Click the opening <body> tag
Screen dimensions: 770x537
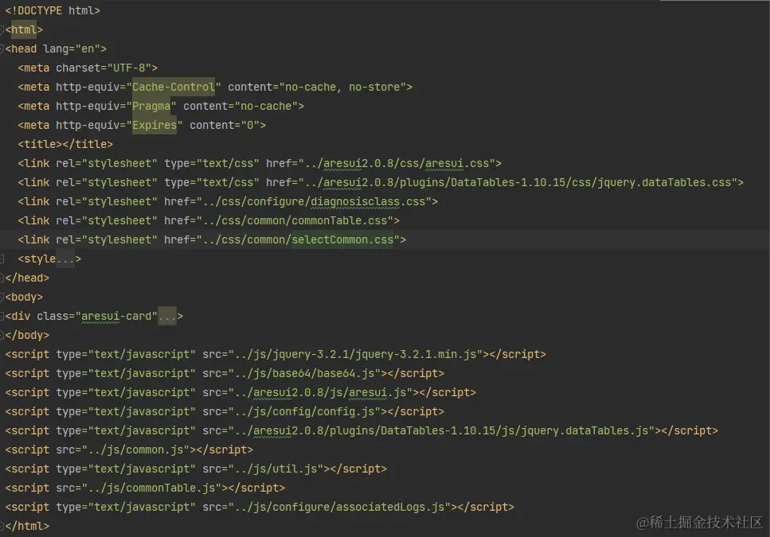(24, 298)
